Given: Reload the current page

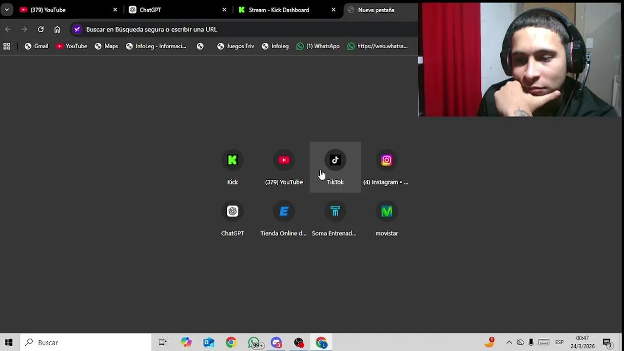Looking at the screenshot, I should point(41,29).
